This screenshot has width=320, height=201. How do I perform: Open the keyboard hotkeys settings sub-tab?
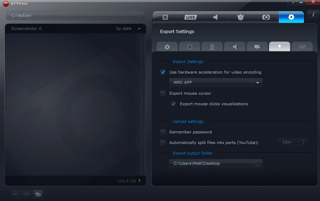coord(302,47)
